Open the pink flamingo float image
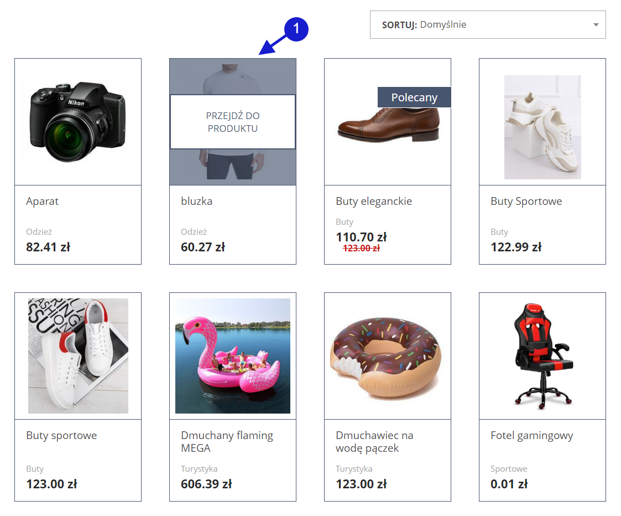Image resolution: width=621 pixels, height=516 pixels. tap(232, 356)
